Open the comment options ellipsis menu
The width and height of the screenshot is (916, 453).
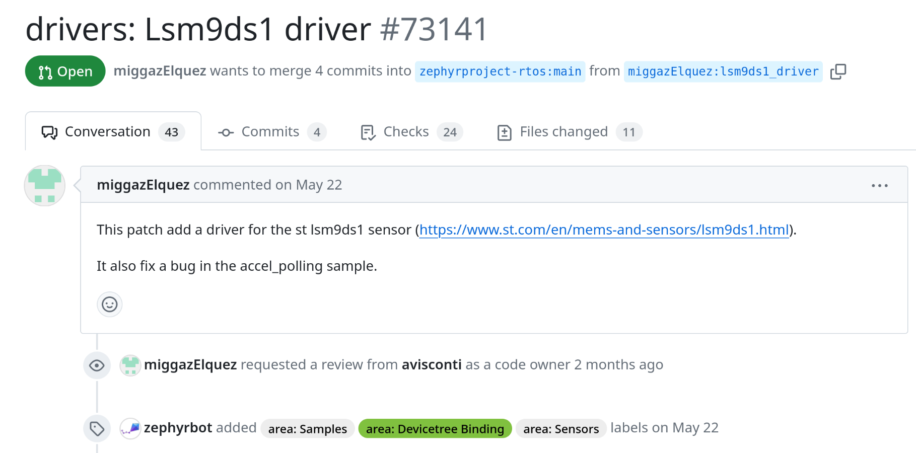click(x=879, y=185)
